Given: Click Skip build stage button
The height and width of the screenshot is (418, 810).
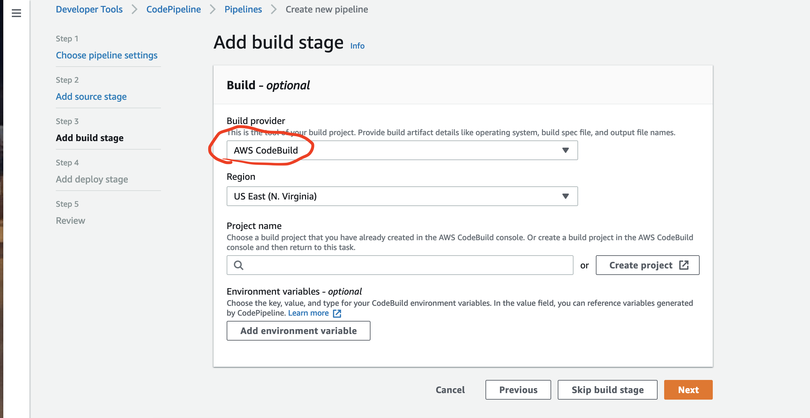Looking at the screenshot, I should pos(607,390).
